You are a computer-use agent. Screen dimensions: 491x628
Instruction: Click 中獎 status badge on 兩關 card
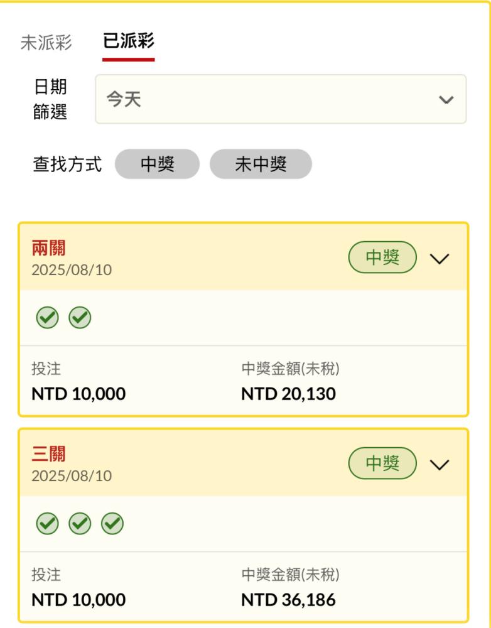(x=382, y=257)
